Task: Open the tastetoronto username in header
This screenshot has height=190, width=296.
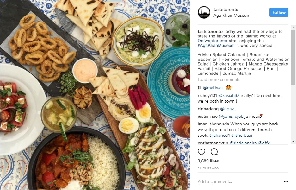Action: [x=226, y=9]
